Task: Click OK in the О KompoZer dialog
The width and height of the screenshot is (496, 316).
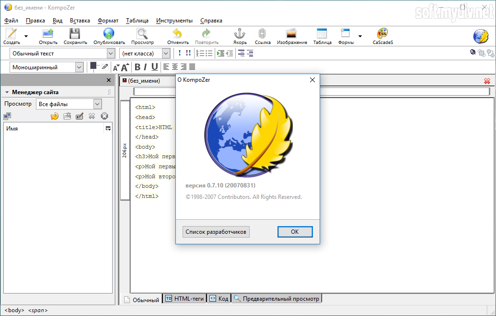Action: pyautogui.click(x=295, y=232)
